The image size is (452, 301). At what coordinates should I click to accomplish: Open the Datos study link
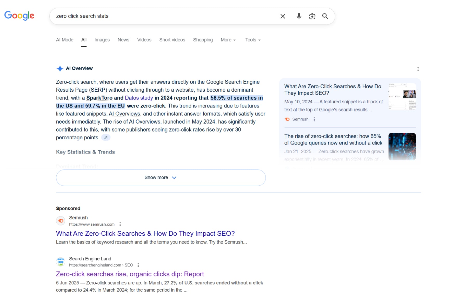pos(139,98)
